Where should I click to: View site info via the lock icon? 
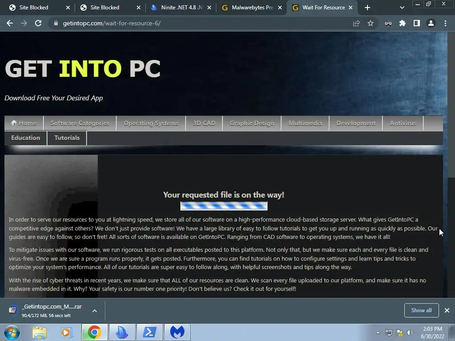[56, 23]
